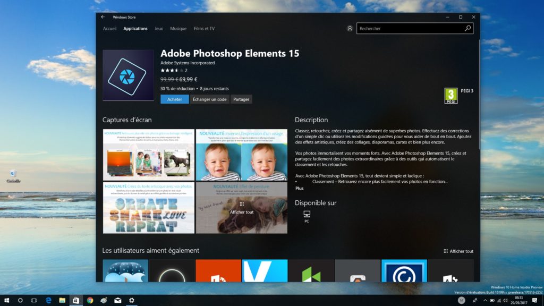Open the user account icon
Screen dimensions: 544x306
pyautogui.click(x=350, y=29)
